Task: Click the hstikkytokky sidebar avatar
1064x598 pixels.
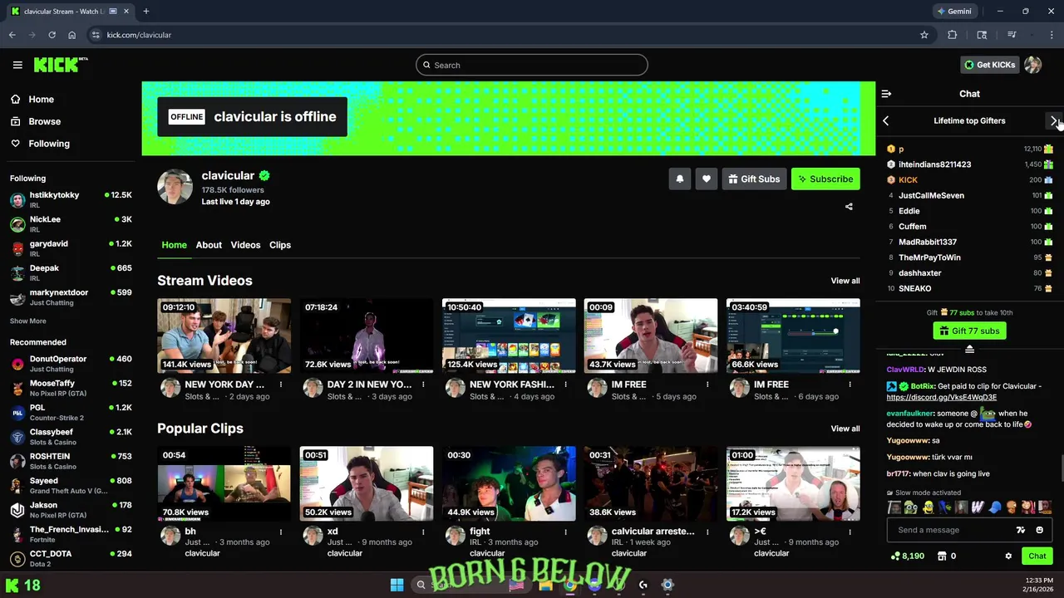Action: tap(17, 200)
